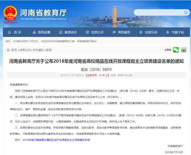Open the 首页 navigation tab
Image resolution: width=191 pixels, height=155 pixels.
pyautogui.click(x=16, y=32)
